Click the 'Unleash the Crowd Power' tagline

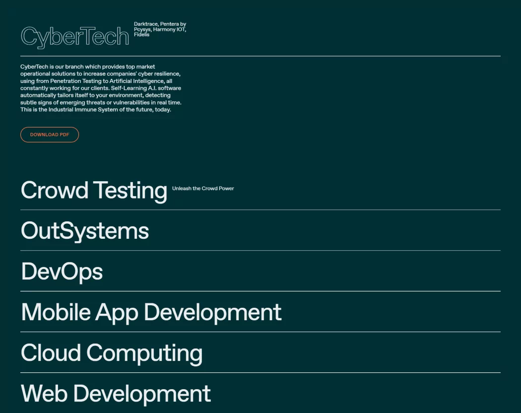[203, 188]
